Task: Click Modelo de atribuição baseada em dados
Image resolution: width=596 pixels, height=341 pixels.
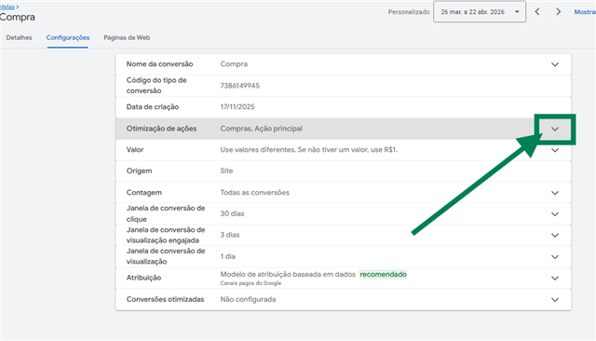Action: (288, 274)
